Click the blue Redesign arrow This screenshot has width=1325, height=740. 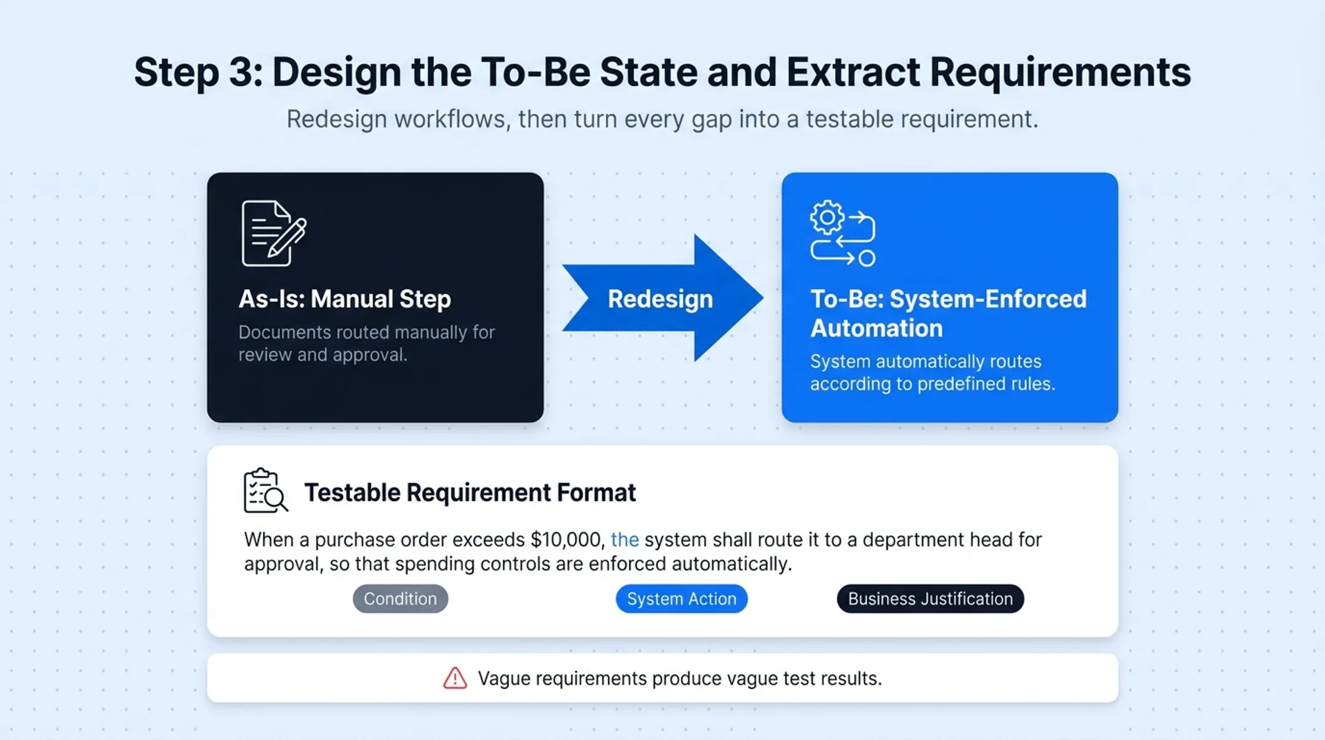(662, 298)
